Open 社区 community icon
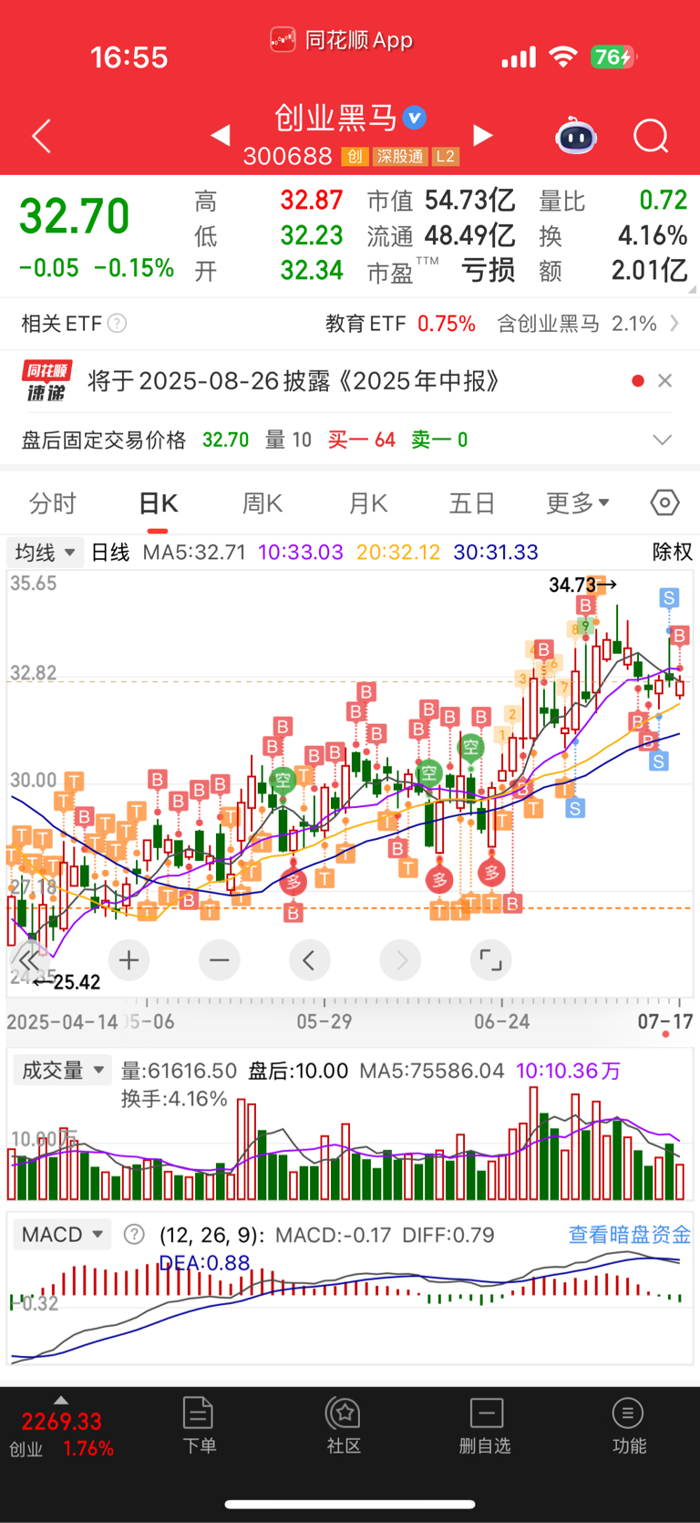 344,1425
